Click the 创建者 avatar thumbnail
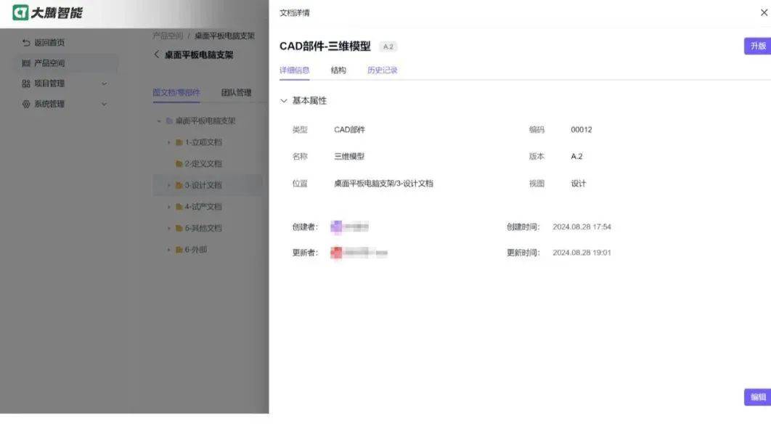 point(337,226)
